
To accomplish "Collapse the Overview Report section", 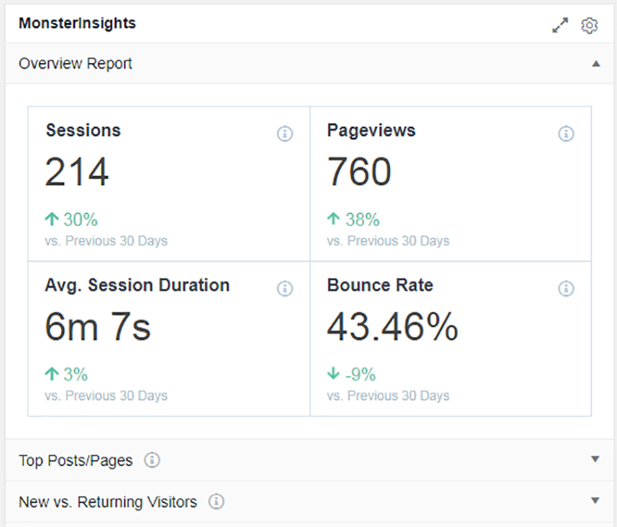I will pos(595,64).
